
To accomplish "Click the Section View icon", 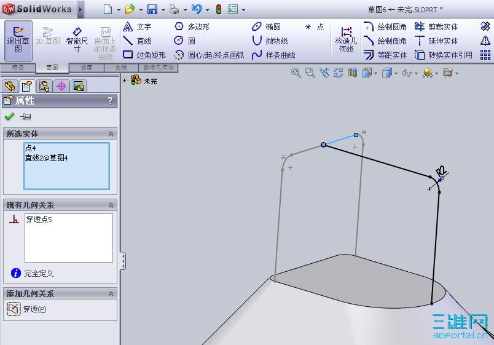I will click(x=352, y=73).
